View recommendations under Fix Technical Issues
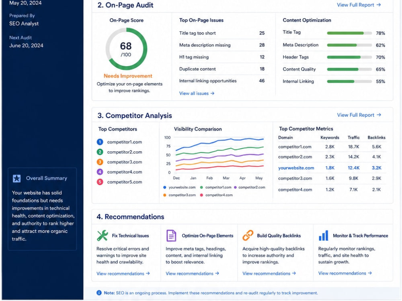Viewport: 402px width, 301px height. click(123, 274)
